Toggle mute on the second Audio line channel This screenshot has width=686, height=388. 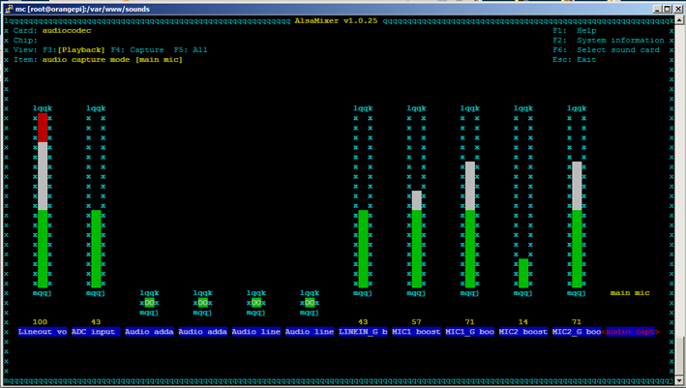[310, 303]
